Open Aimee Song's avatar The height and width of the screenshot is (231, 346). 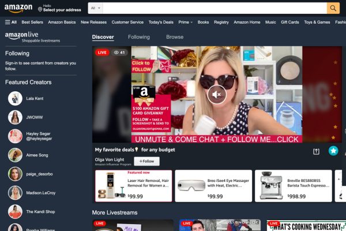click(15, 155)
